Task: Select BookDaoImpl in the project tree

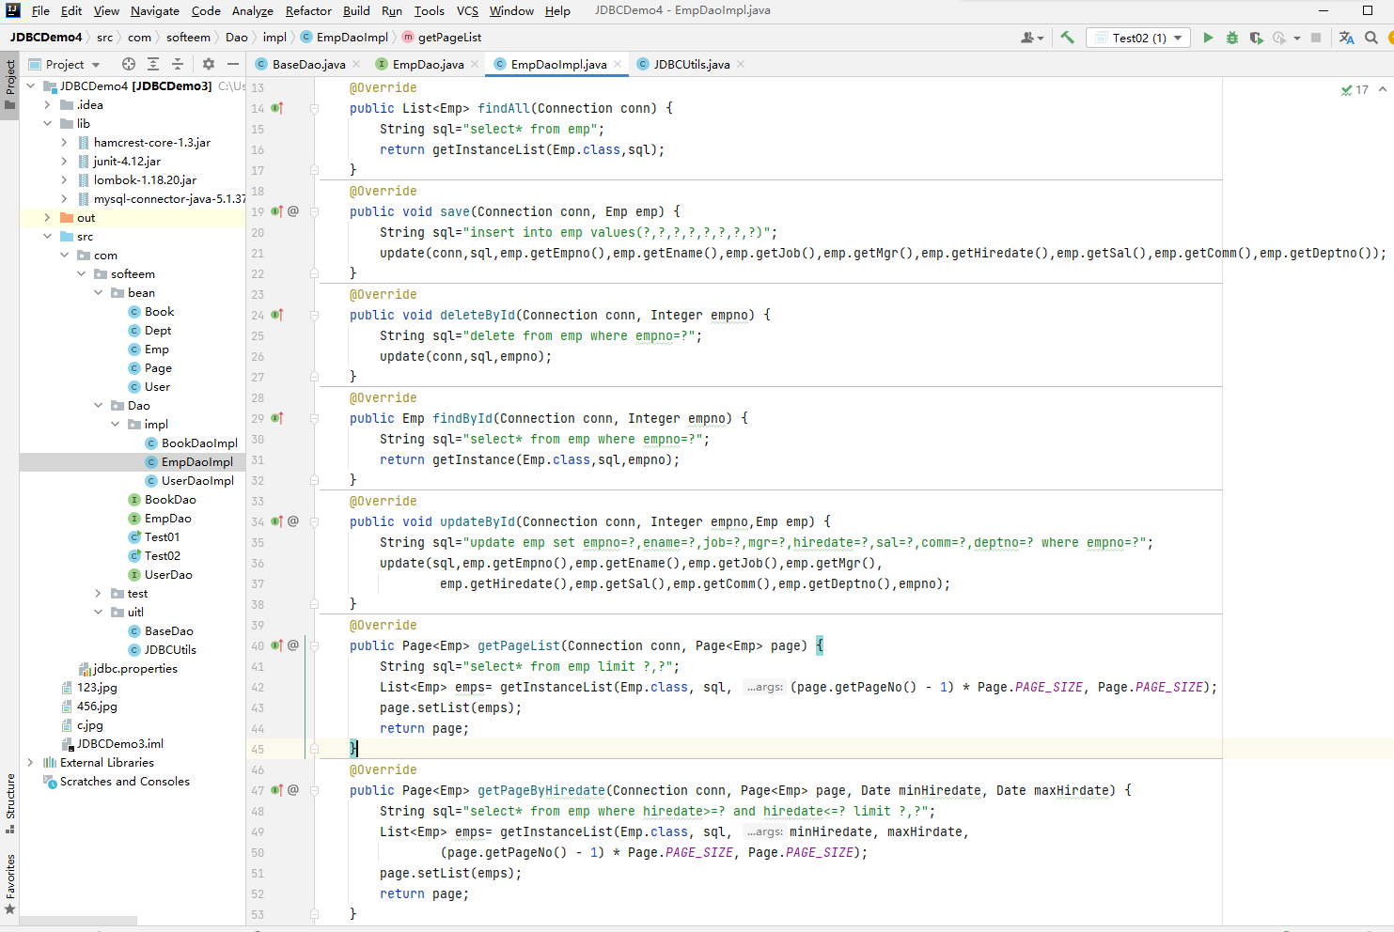Action: coord(199,443)
